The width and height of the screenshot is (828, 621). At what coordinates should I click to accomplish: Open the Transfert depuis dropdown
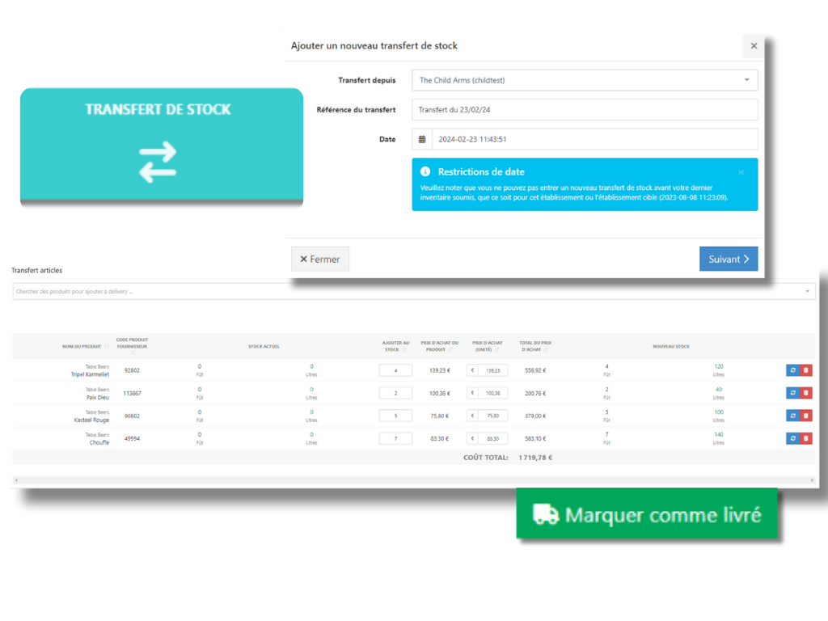tap(585, 80)
